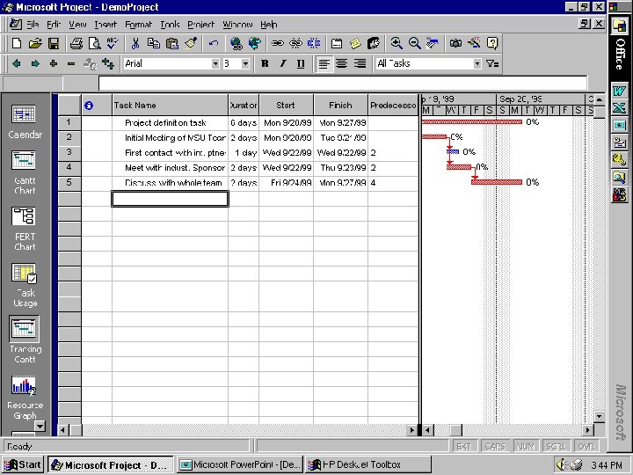Click the Copy Picture camera icon

click(x=455, y=43)
